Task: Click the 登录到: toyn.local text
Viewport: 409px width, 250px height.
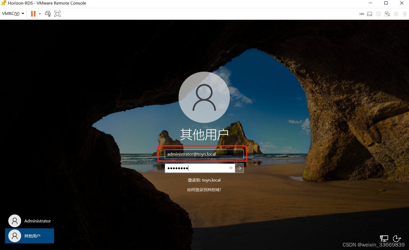Action: click(x=204, y=180)
